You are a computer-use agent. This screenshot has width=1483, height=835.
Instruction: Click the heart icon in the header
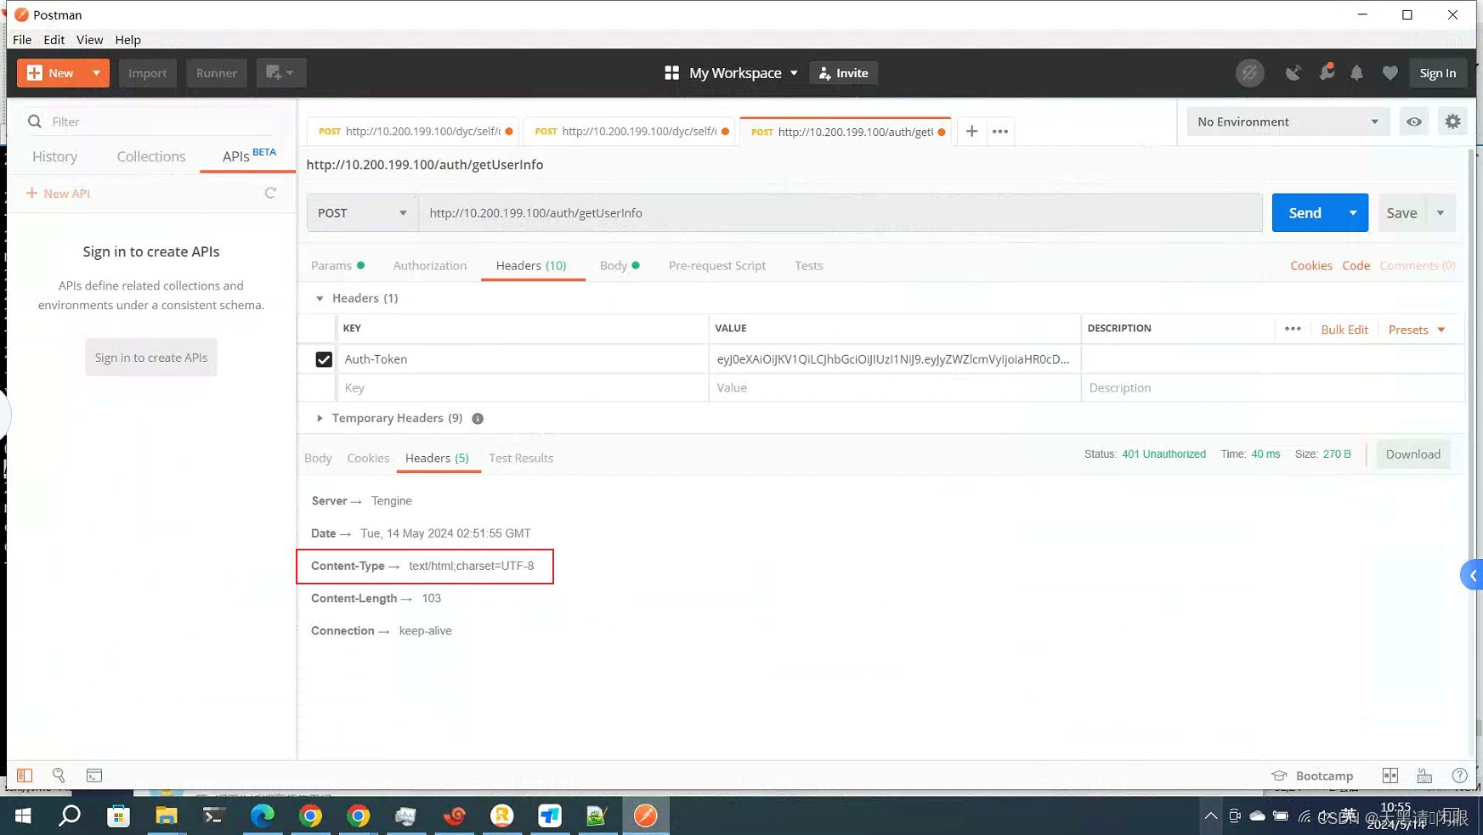pos(1390,73)
